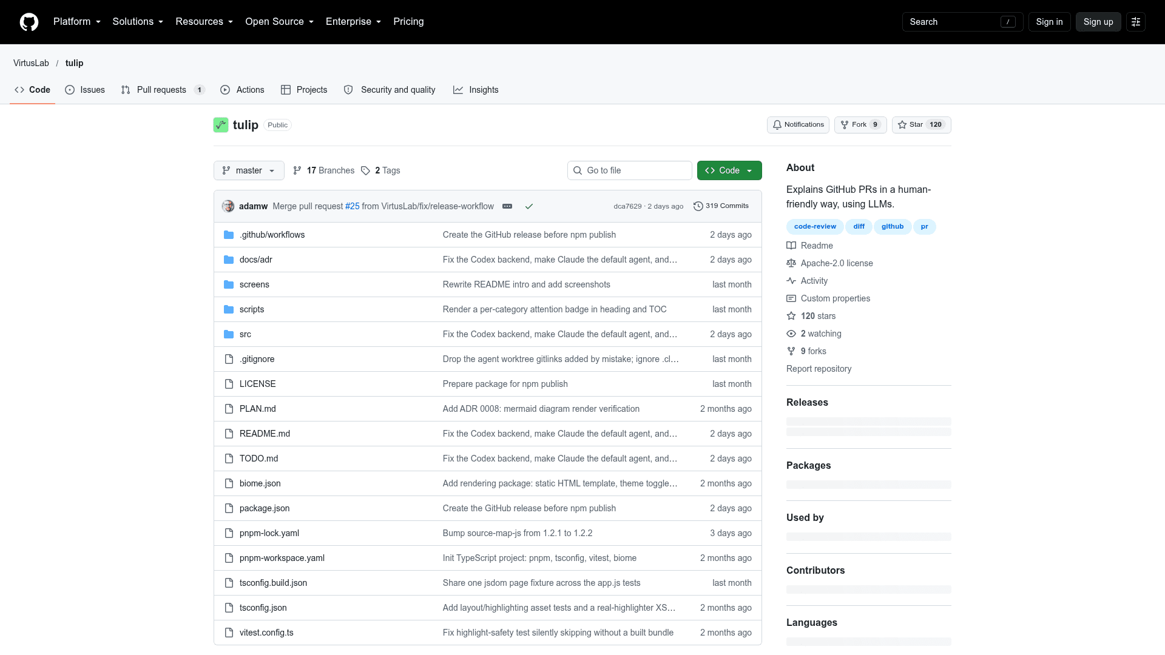This screenshot has width=1165, height=655.
Task: Open the VirtusLab organization link
Action: pyautogui.click(x=31, y=63)
